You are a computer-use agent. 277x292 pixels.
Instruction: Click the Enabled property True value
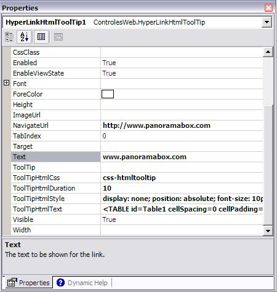click(x=109, y=63)
